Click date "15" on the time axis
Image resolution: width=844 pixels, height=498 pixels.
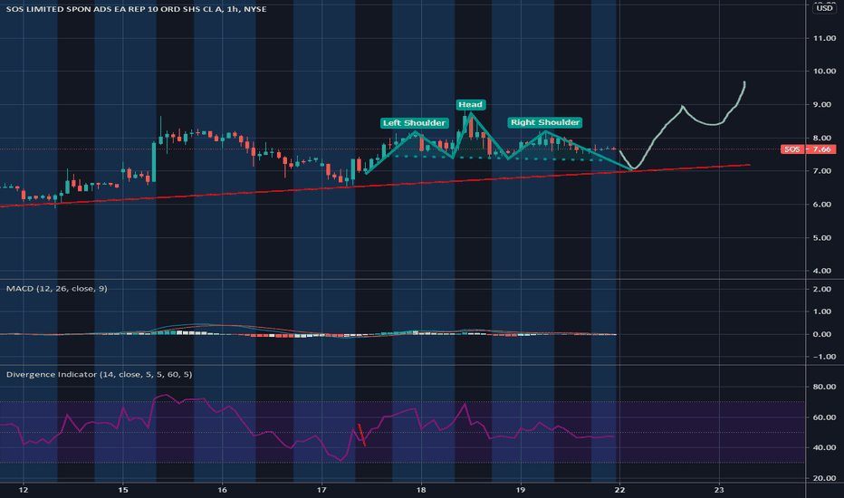coord(123,489)
